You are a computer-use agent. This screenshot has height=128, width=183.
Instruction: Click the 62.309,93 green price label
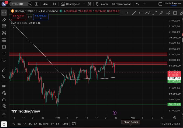click(174, 81)
